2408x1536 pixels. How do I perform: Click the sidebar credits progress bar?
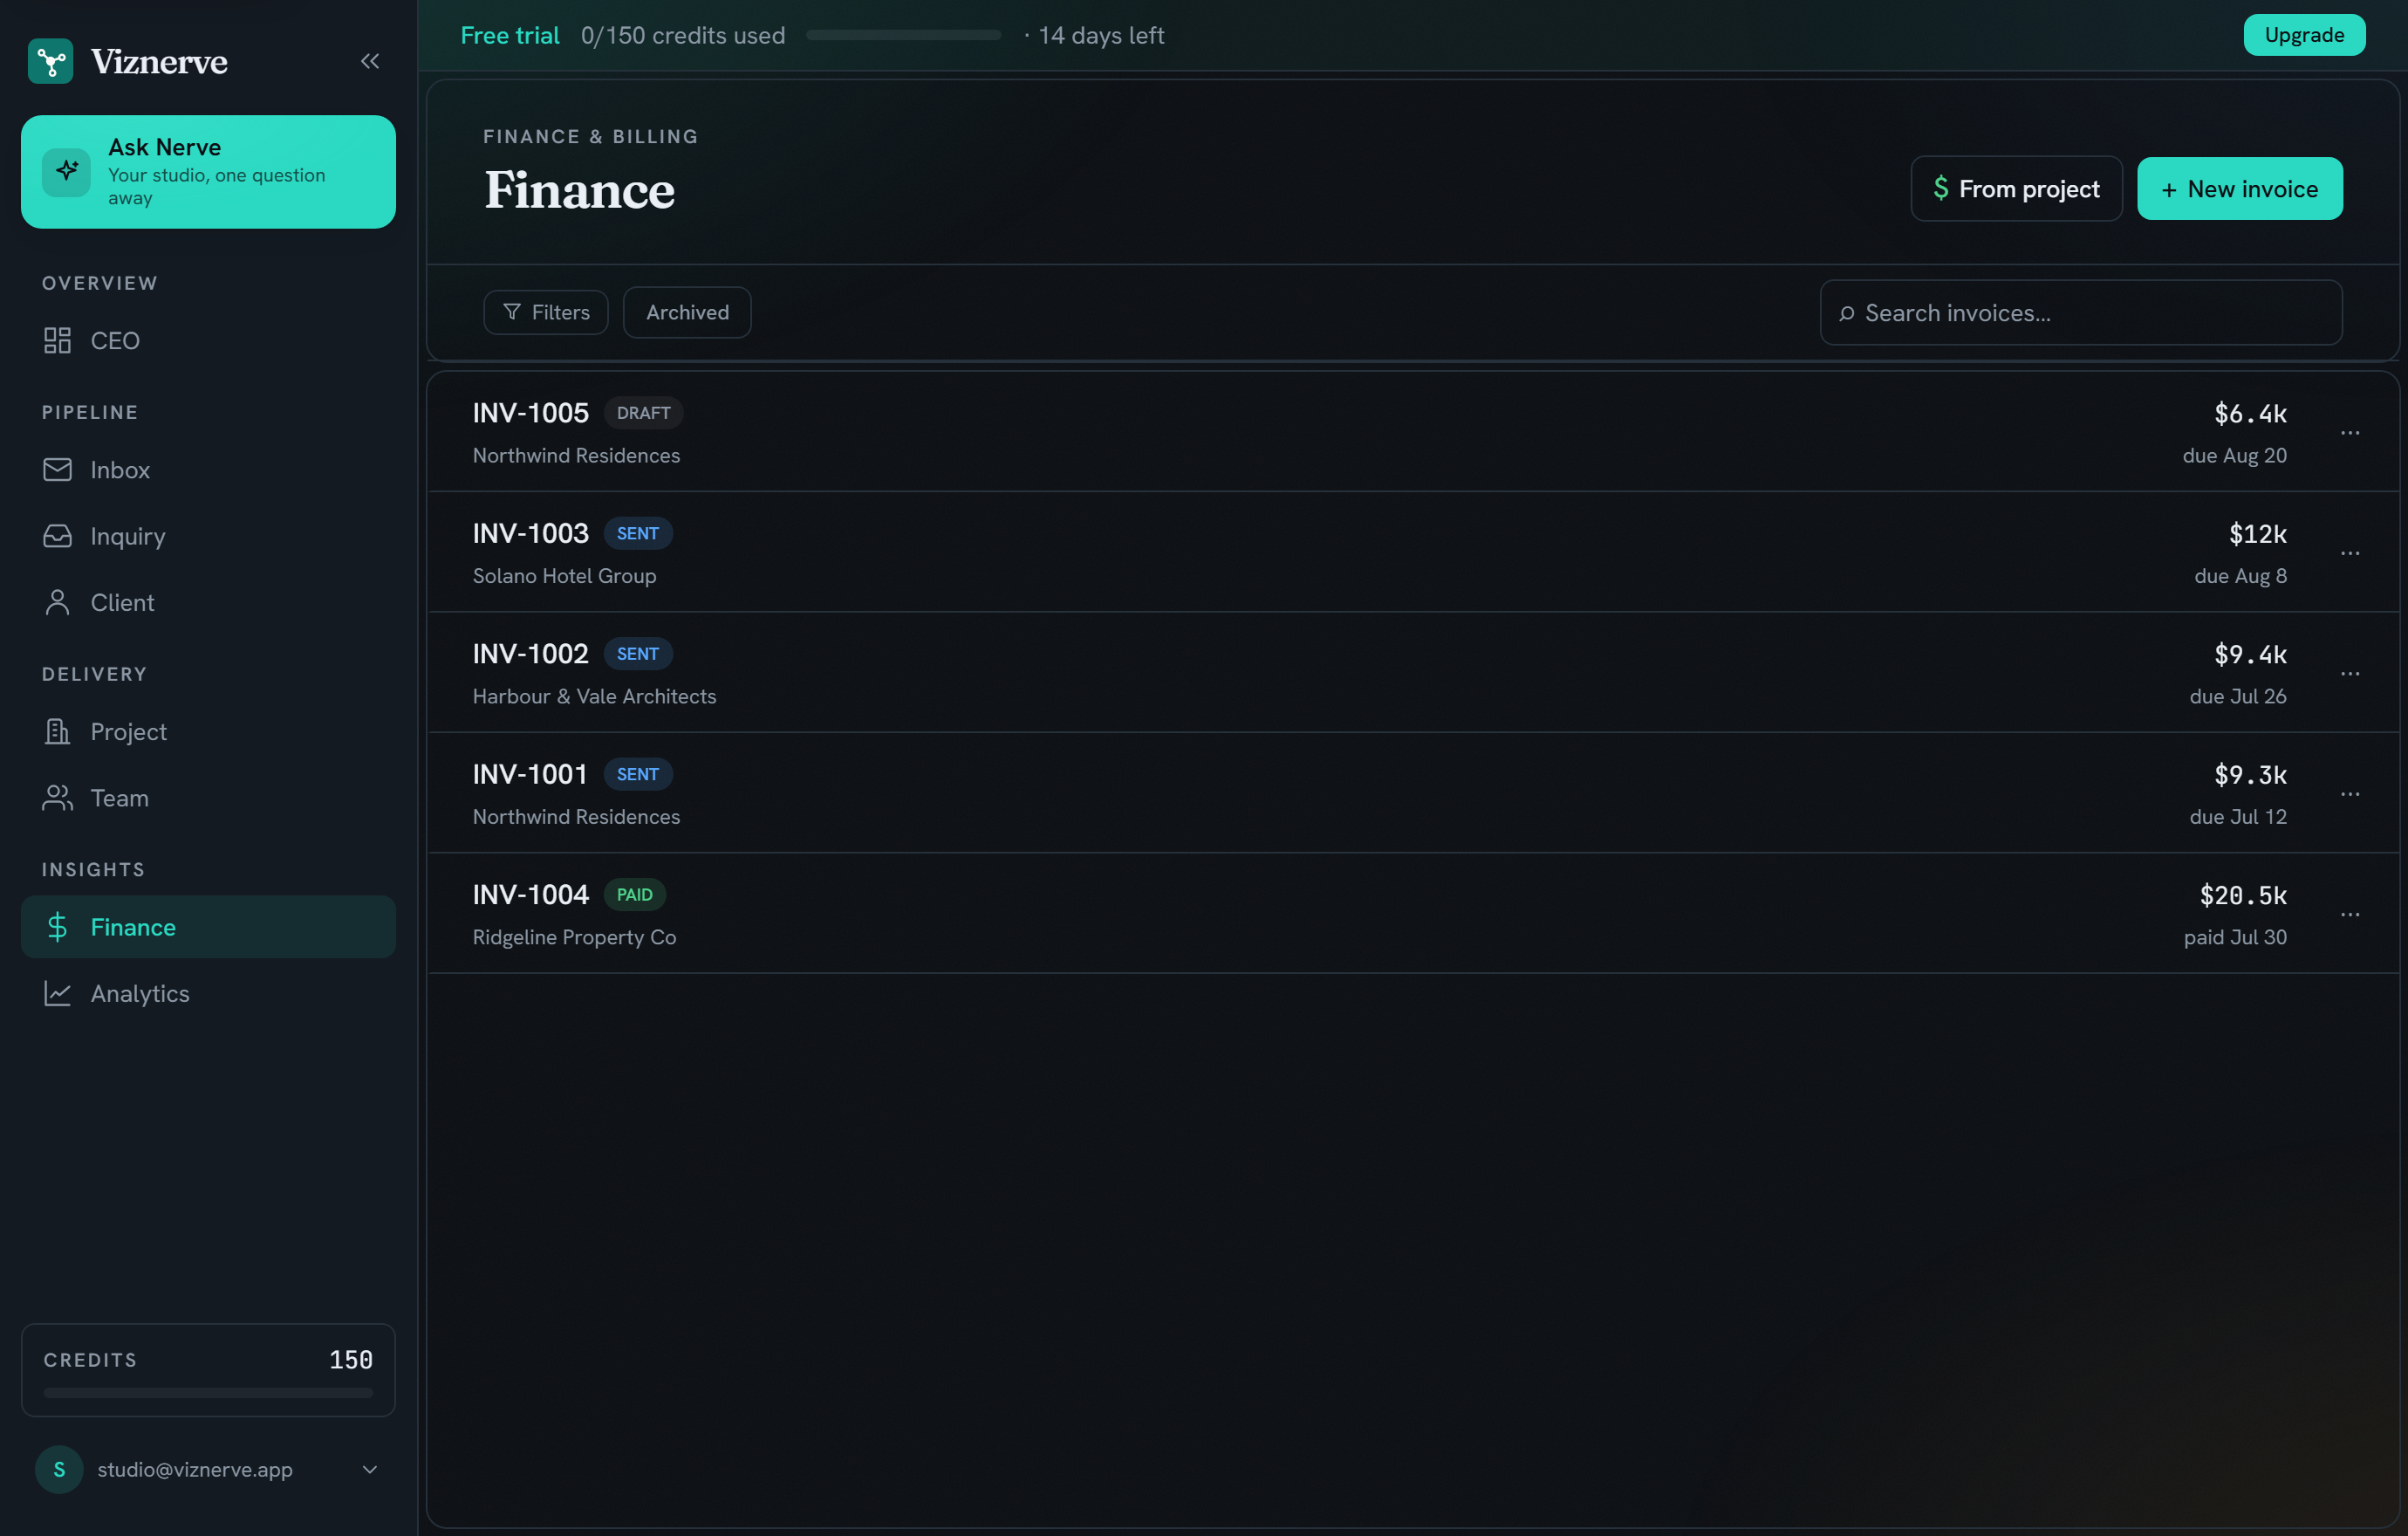click(208, 1392)
